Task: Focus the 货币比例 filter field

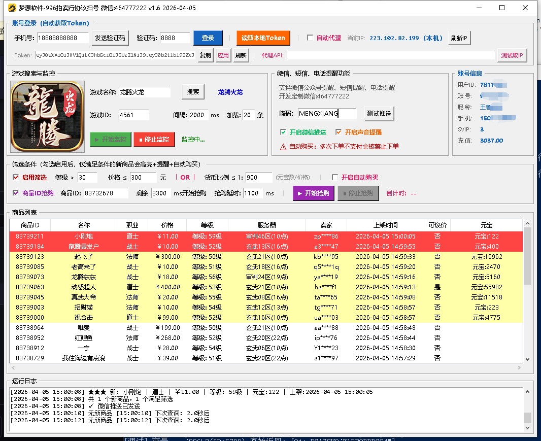Action: [x=259, y=178]
